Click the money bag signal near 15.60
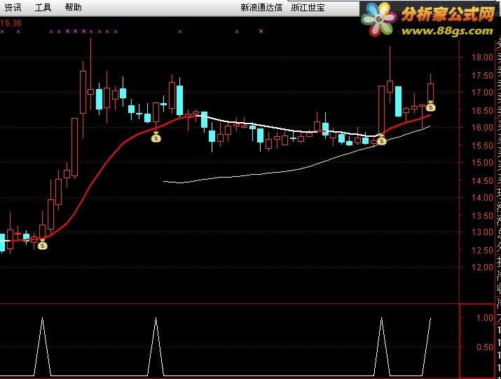 [x=381, y=140]
